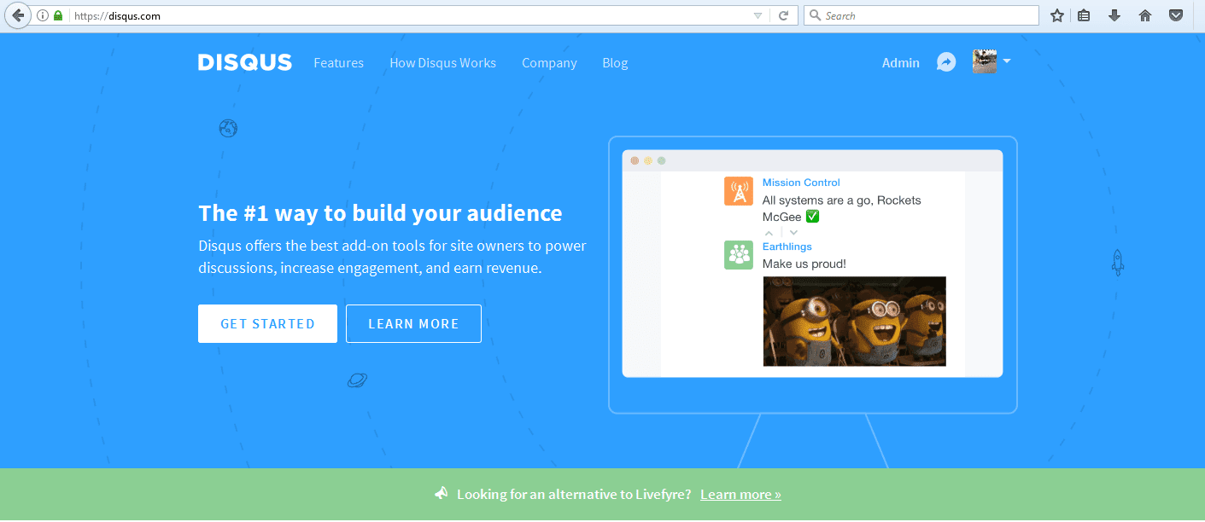1205x522 pixels.
Task: Click the text "Looking for an alternative to Livefyre?"
Action: coord(574,495)
